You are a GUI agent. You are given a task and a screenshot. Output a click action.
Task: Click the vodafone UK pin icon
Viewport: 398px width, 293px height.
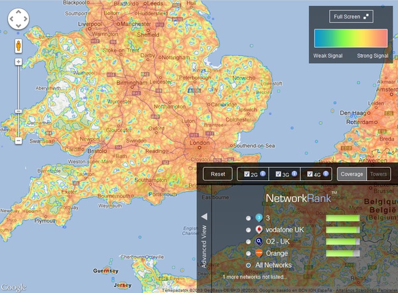click(259, 229)
